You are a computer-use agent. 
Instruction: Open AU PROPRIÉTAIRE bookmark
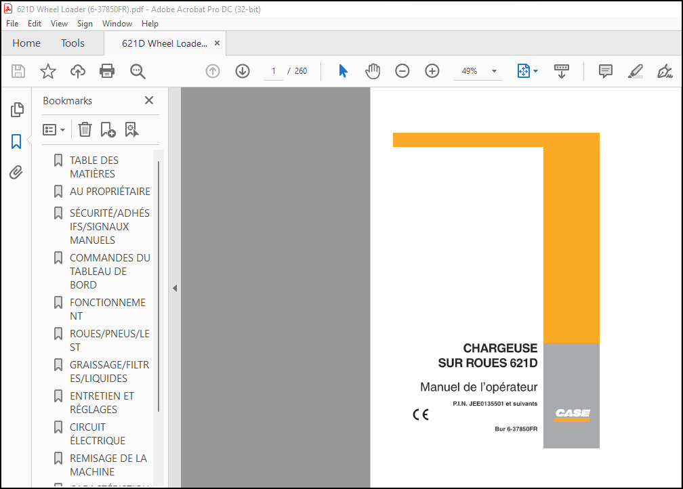click(110, 192)
